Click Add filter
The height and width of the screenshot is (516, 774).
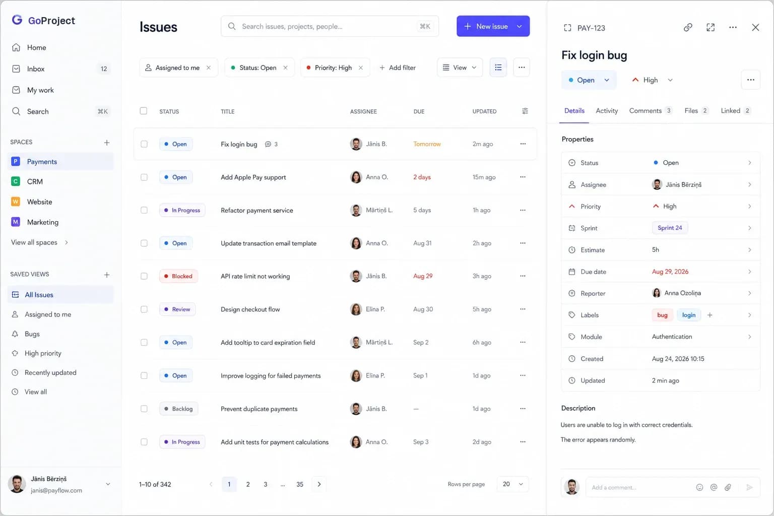click(x=398, y=68)
